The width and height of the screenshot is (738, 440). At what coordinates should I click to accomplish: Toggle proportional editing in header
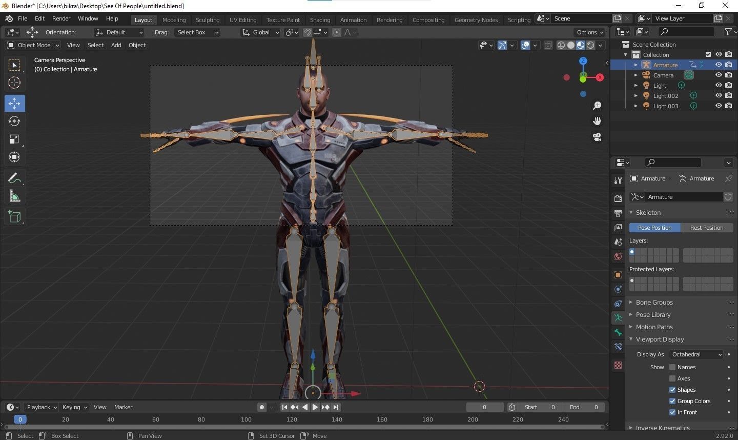pyautogui.click(x=337, y=32)
